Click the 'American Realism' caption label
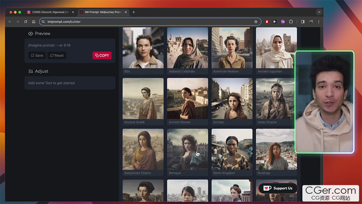 pyautogui.click(x=226, y=71)
